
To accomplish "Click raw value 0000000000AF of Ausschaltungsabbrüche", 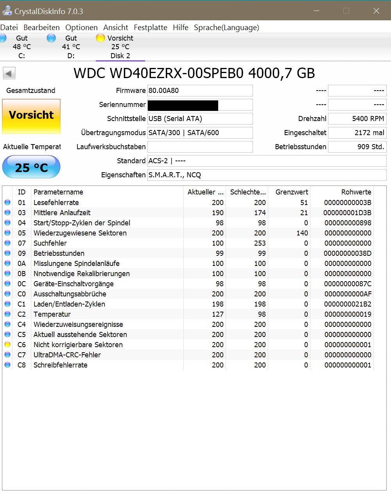I will [x=348, y=294].
